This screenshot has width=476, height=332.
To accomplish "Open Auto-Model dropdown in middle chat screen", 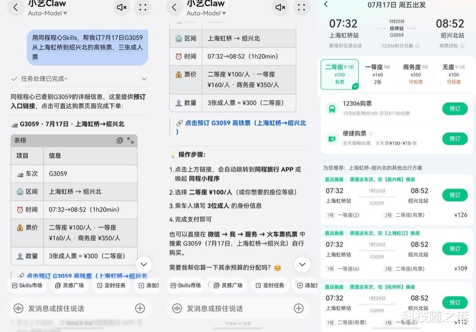I will (206, 13).
